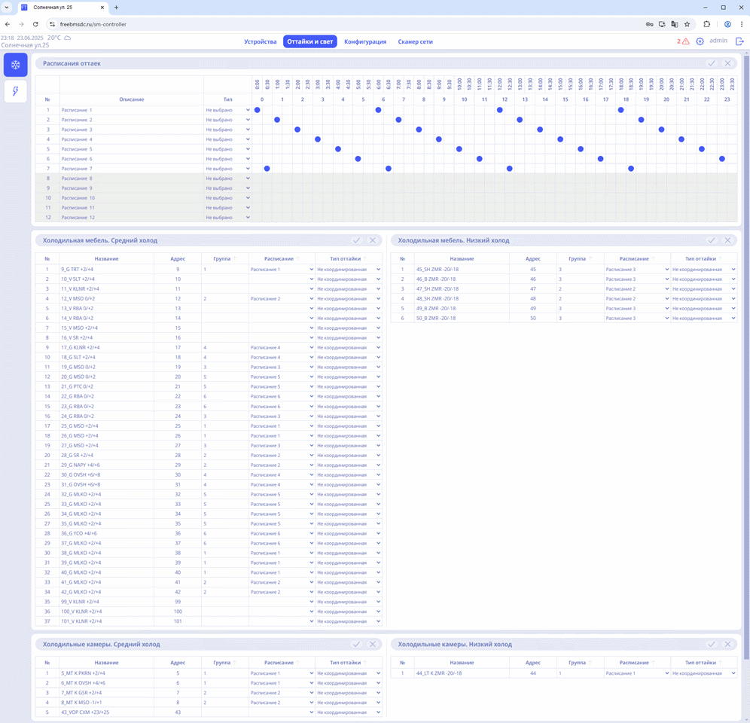Open the Конфигурация page
The height and width of the screenshot is (723, 750).
point(365,41)
